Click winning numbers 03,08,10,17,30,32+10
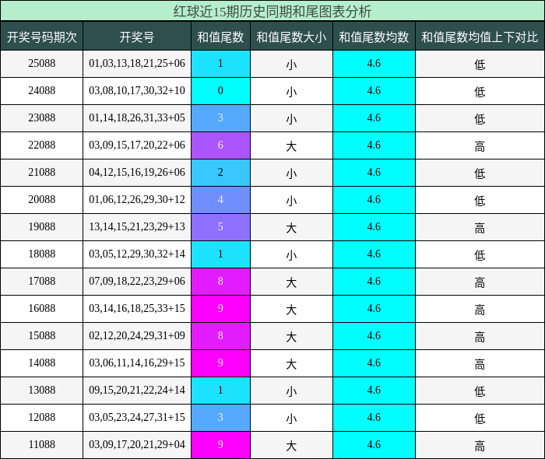This screenshot has height=459, width=545. pyautogui.click(x=137, y=91)
